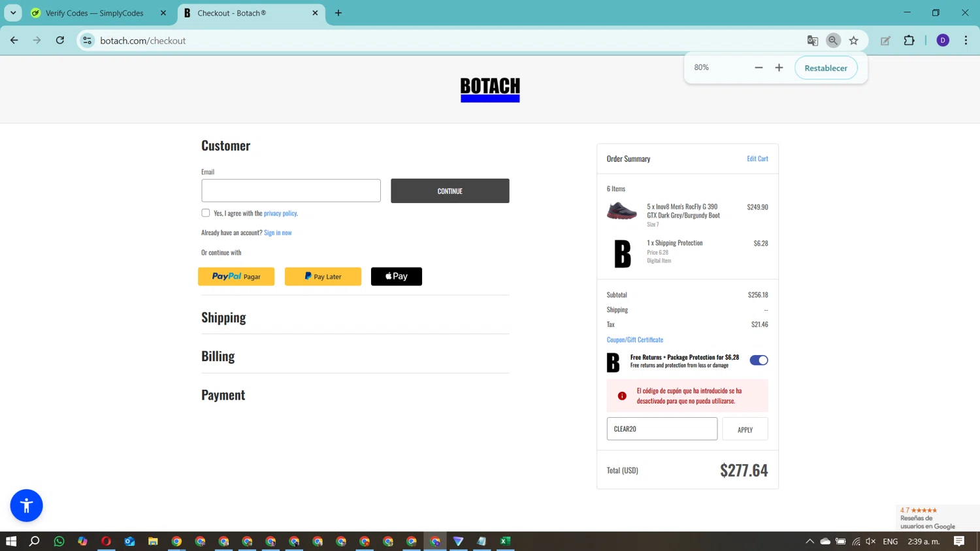Apply the coupon with APPLY button

click(745, 429)
